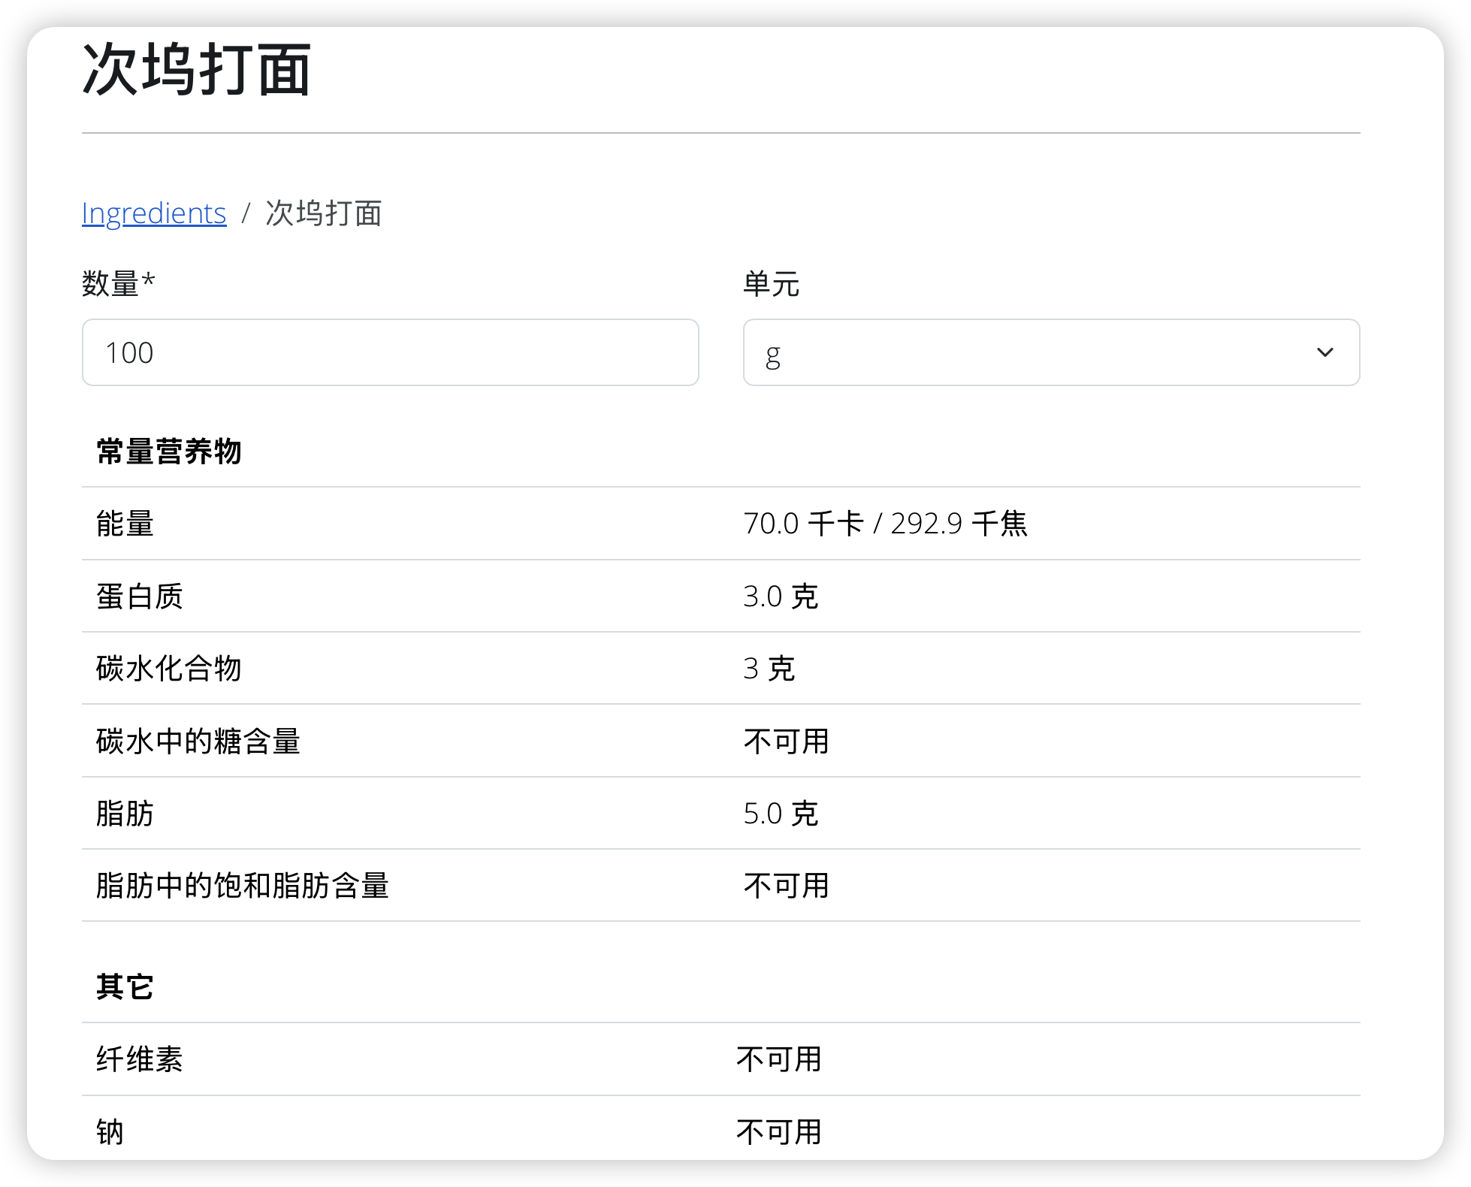Click the 能量 row label
This screenshot has height=1187, width=1471.
[x=125, y=524]
